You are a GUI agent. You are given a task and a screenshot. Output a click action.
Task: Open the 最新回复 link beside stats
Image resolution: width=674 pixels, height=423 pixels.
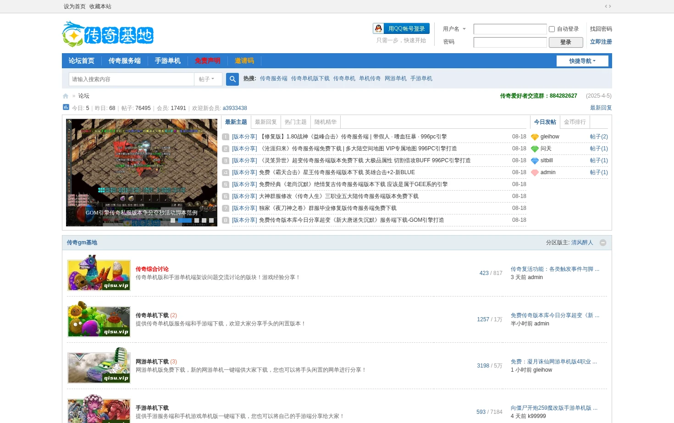click(x=601, y=108)
